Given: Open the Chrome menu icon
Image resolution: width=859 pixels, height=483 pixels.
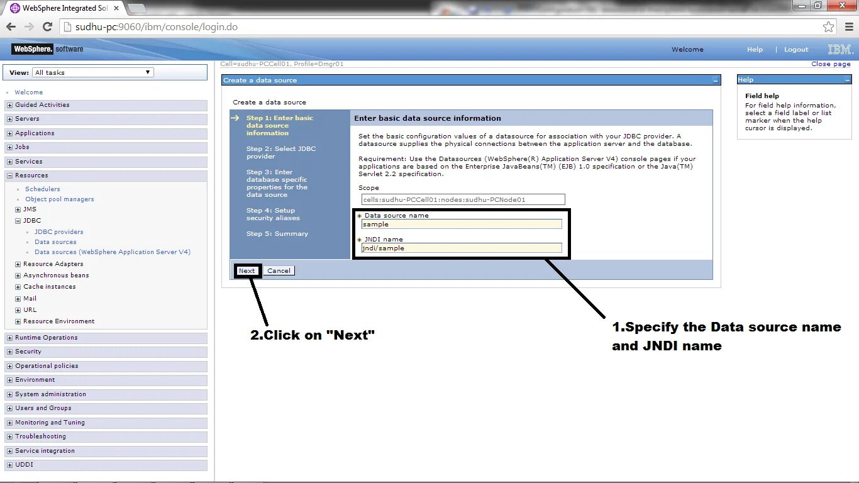Looking at the screenshot, I should point(848,26).
